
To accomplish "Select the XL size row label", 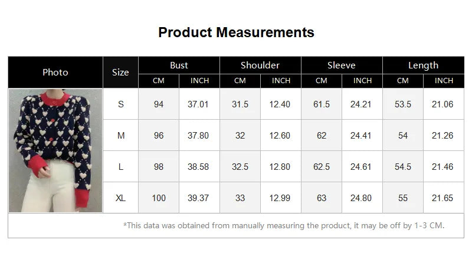I will pyautogui.click(x=121, y=198).
